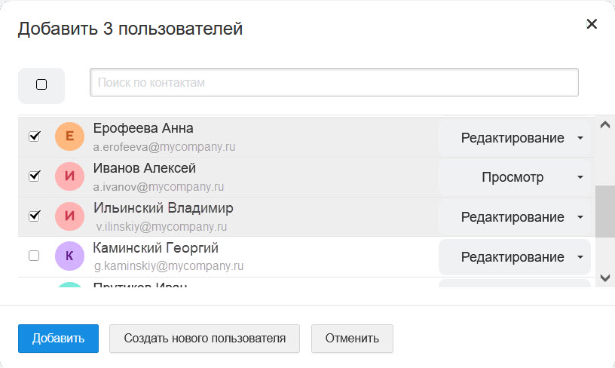Click the Отменить button

352,338
